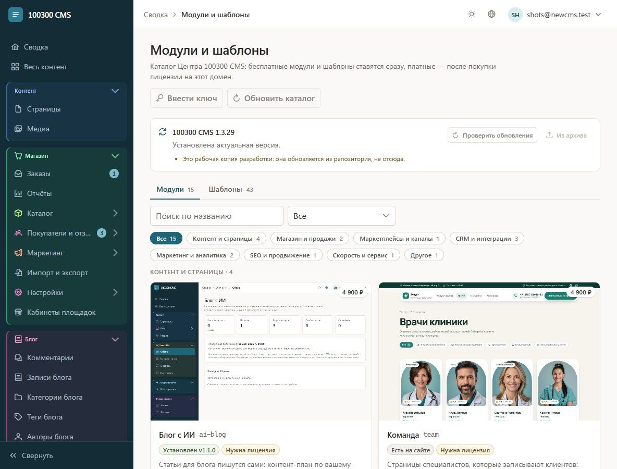Toggle the light/dark theme sun icon
This screenshot has width=617, height=469.
click(472, 14)
